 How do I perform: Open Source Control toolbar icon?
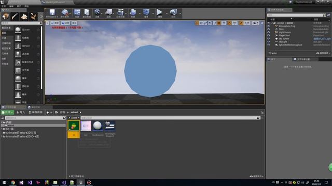[x=65, y=13]
